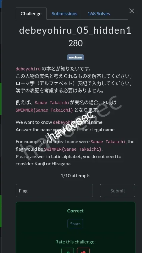The image size is (142, 253).
Task: Click the thumbs-down rating icon
Action: 83,251
